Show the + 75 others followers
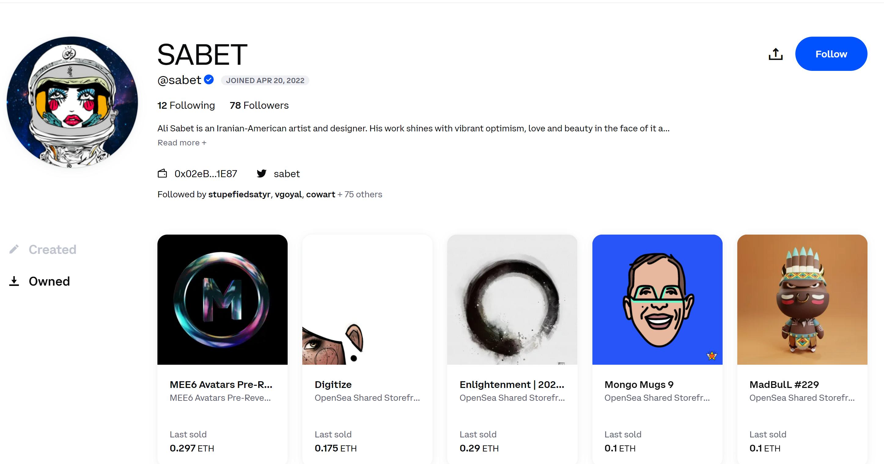This screenshot has height=464, width=884. [360, 195]
